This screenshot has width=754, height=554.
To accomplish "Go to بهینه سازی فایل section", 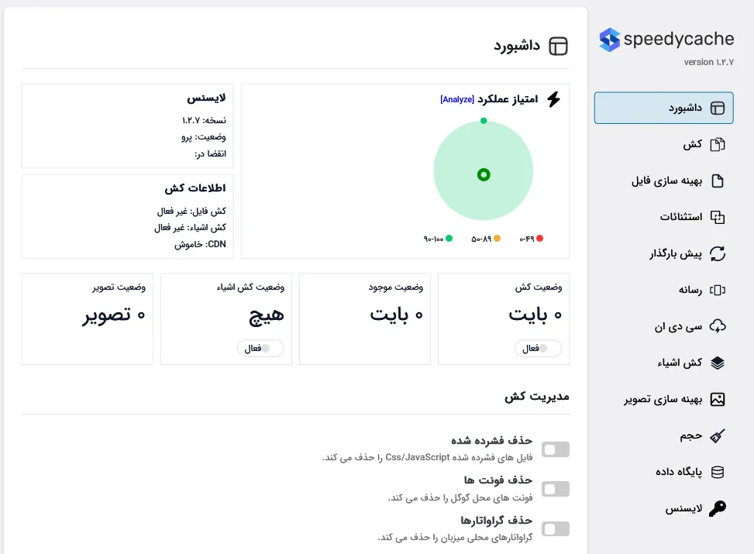I will (x=663, y=181).
